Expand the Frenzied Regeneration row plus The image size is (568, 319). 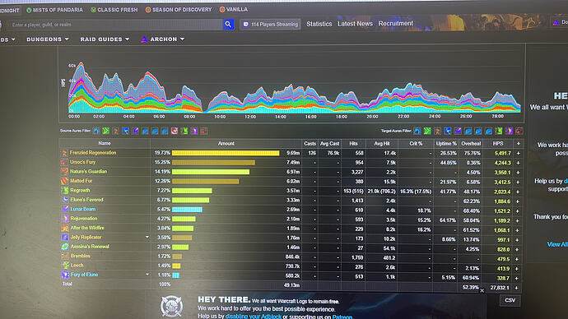click(x=518, y=154)
